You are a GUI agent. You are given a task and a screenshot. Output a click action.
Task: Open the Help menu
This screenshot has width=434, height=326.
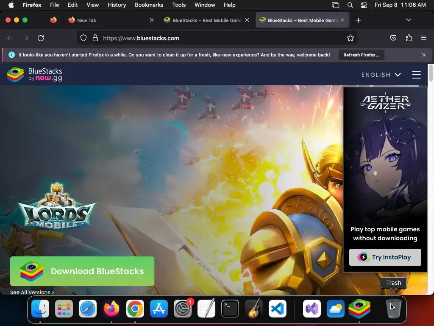[229, 5]
